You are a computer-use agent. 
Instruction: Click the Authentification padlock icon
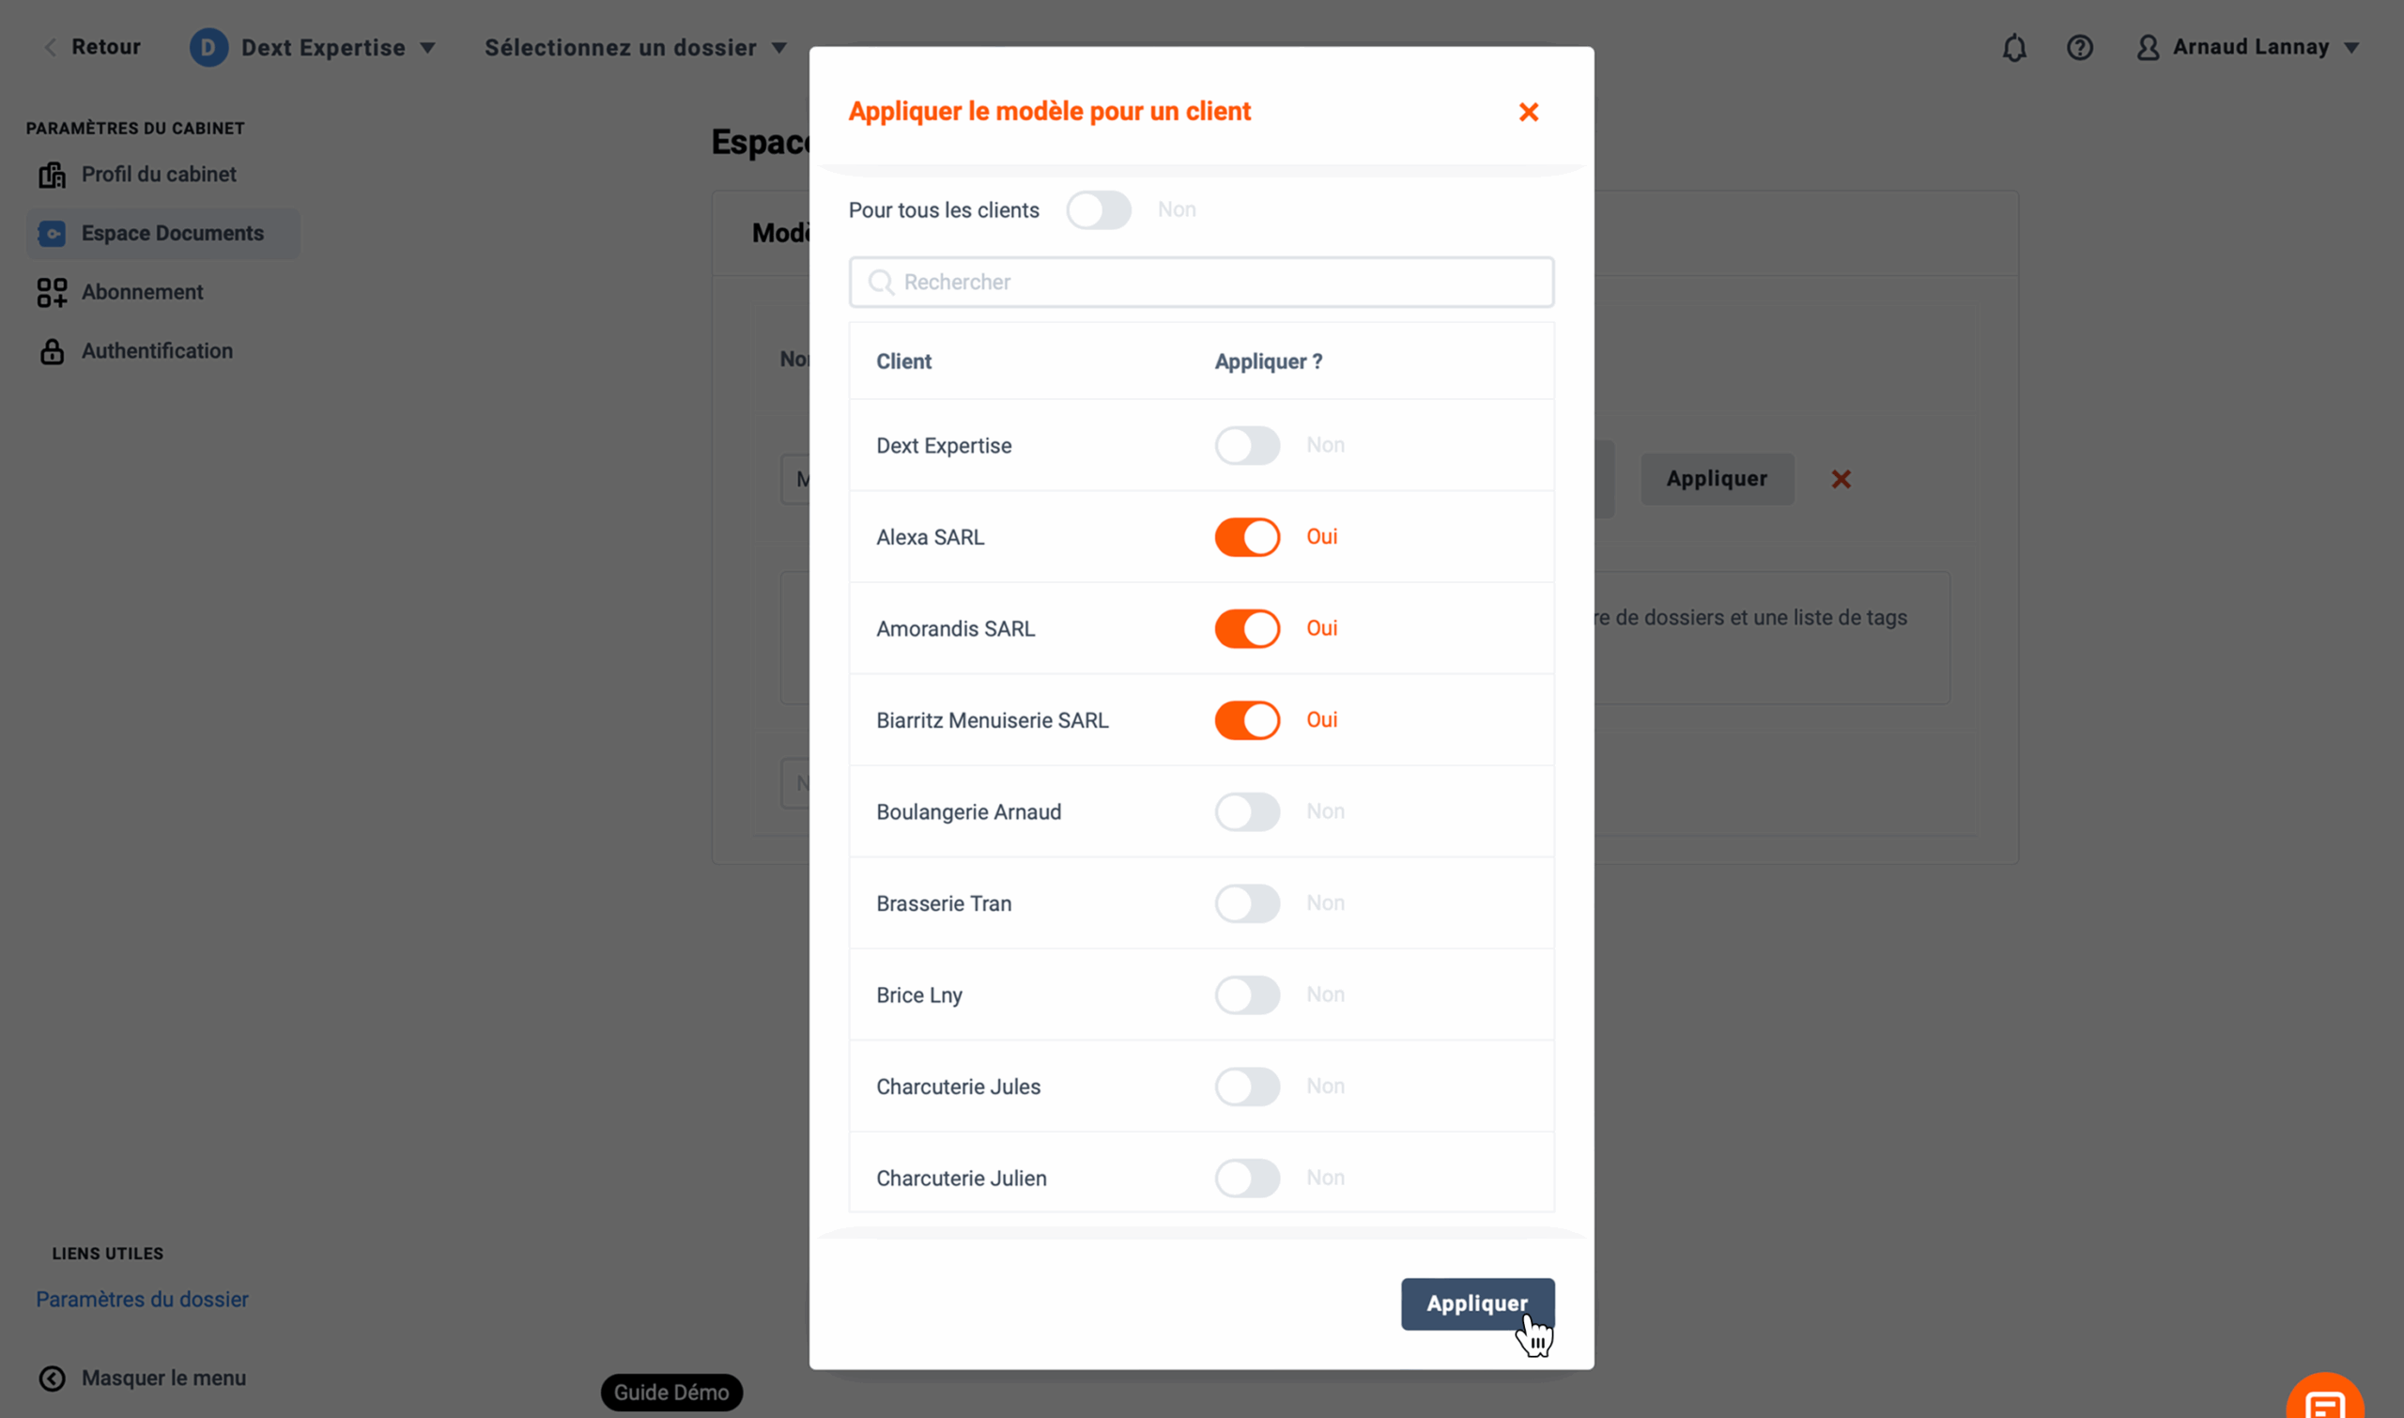[52, 351]
